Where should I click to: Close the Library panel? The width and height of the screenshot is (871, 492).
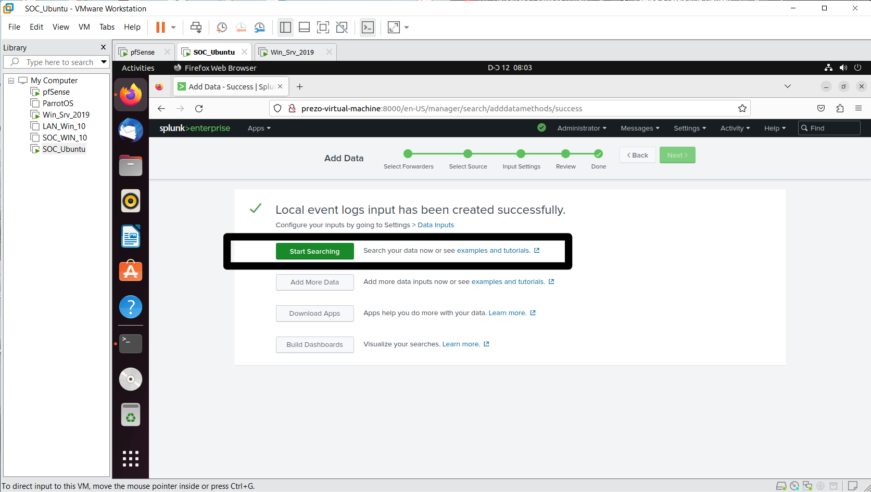click(x=103, y=47)
